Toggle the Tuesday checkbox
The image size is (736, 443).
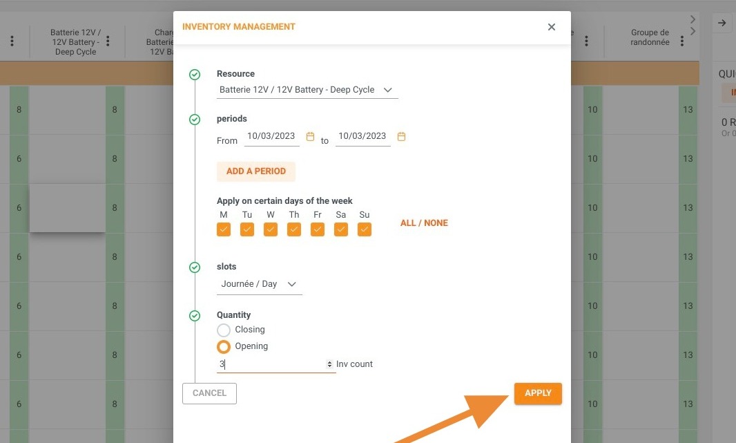tap(247, 229)
